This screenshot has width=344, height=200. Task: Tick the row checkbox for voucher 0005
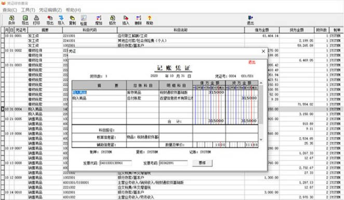point(3,119)
